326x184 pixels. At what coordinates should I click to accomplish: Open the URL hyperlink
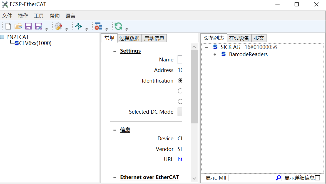pos(180,160)
